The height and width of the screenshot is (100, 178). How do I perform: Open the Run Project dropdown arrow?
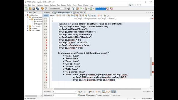click(83, 8)
